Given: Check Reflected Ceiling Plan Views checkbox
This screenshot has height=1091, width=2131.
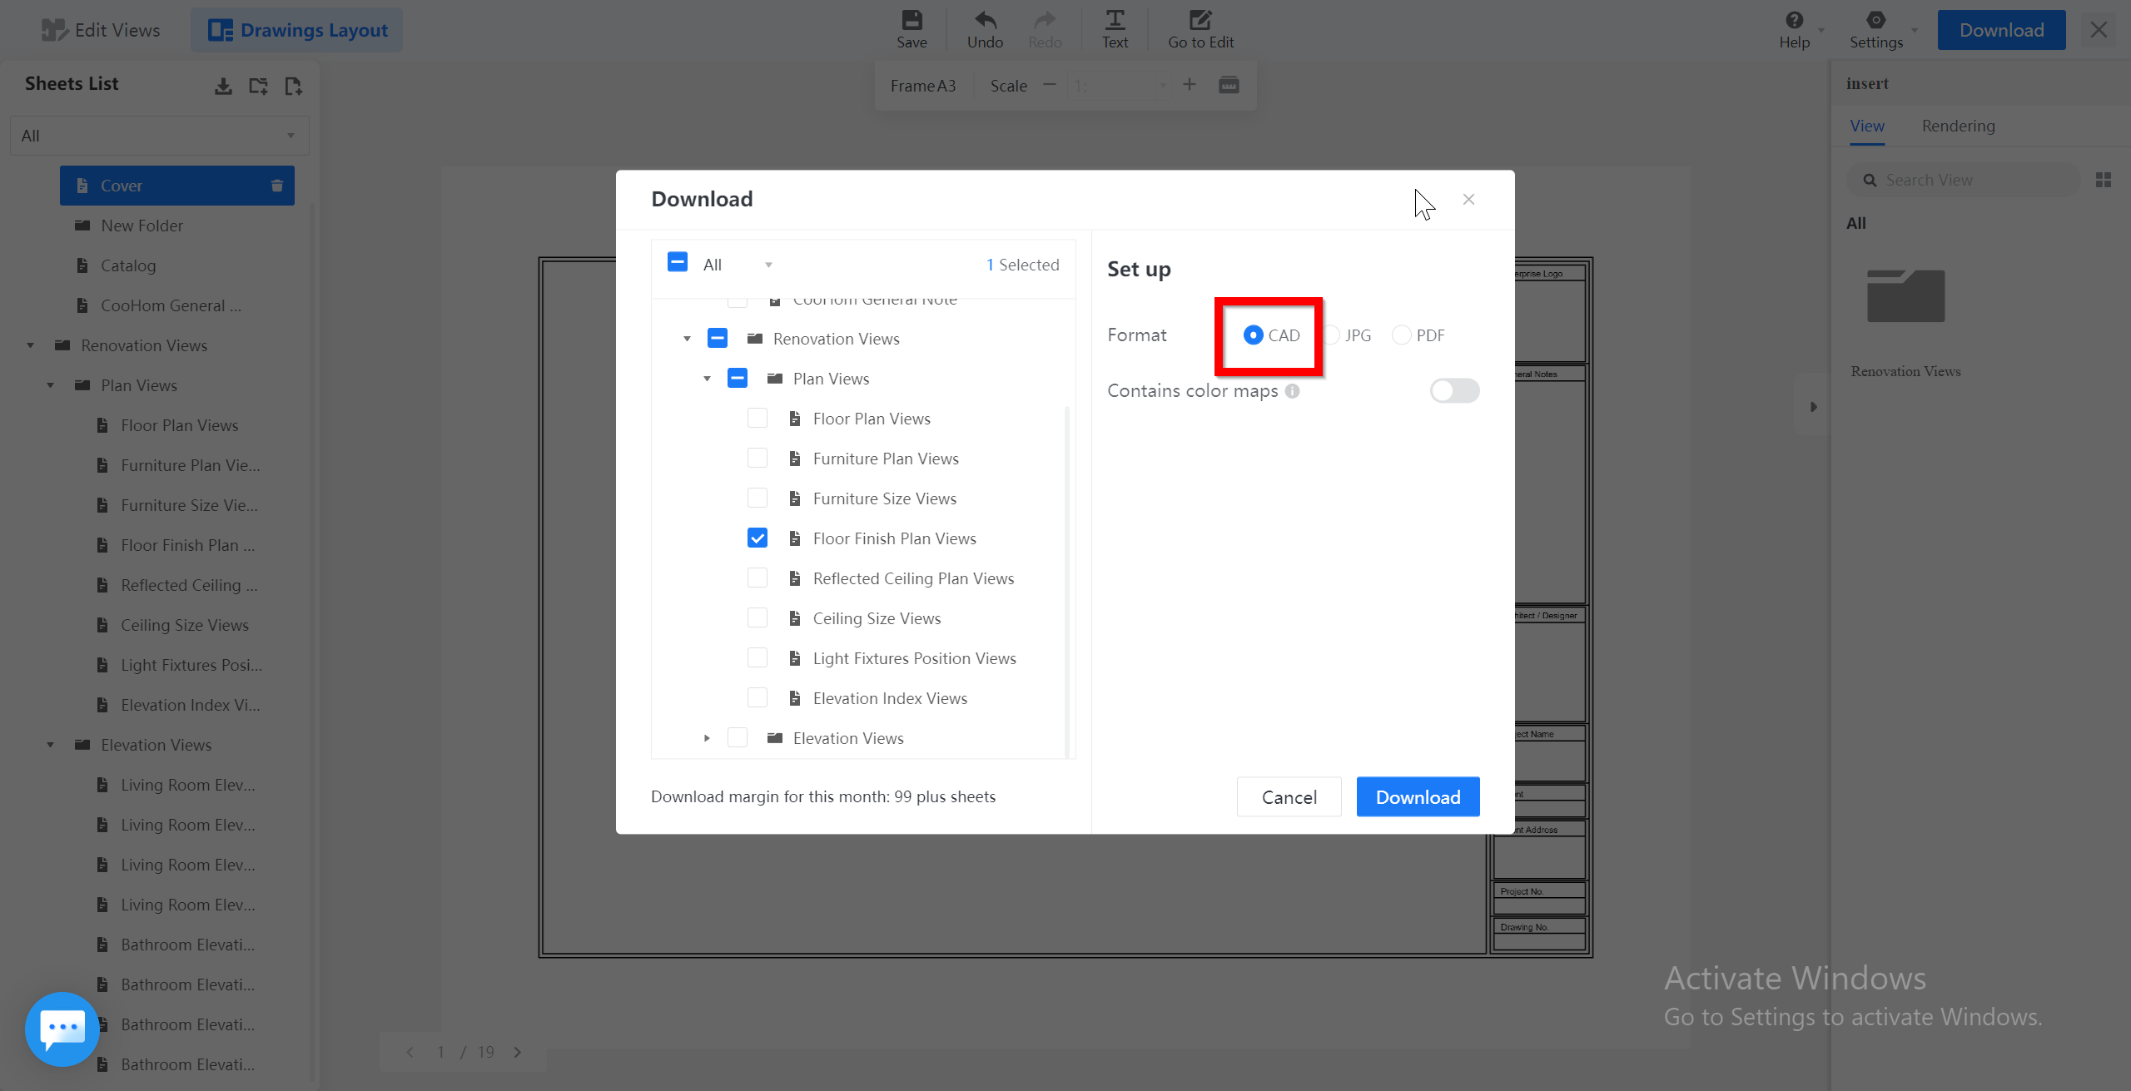Looking at the screenshot, I should click(758, 578).
